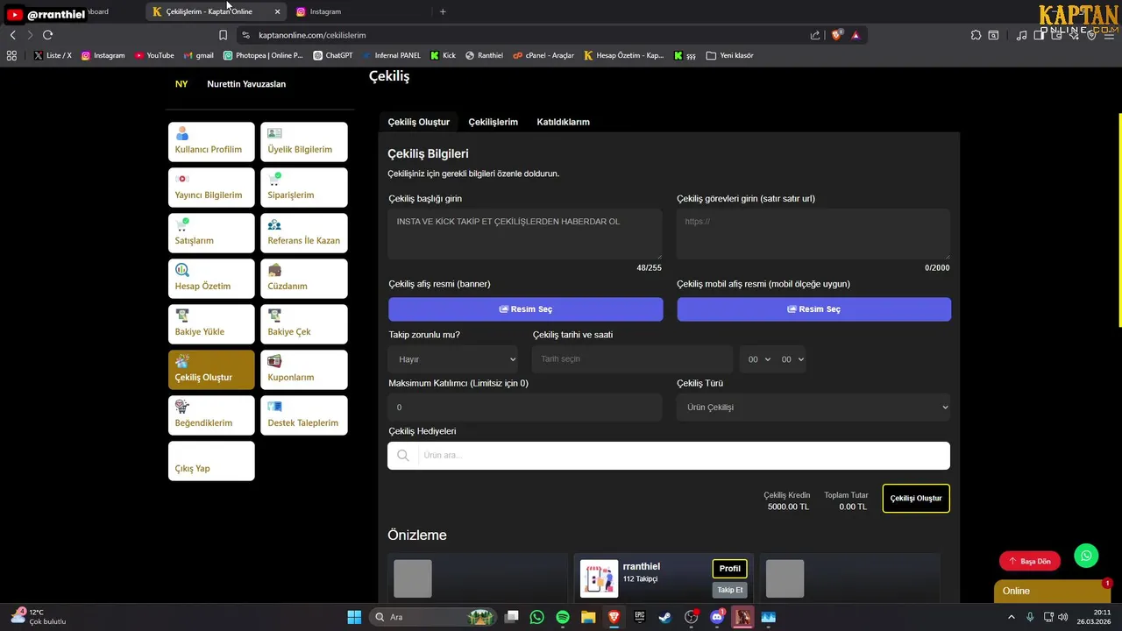Viewport: 1122px width, 631px height.
Task: Open the Yeni klasör bookmarks folder
Action: pyautogui.click(x=729, y=55)
